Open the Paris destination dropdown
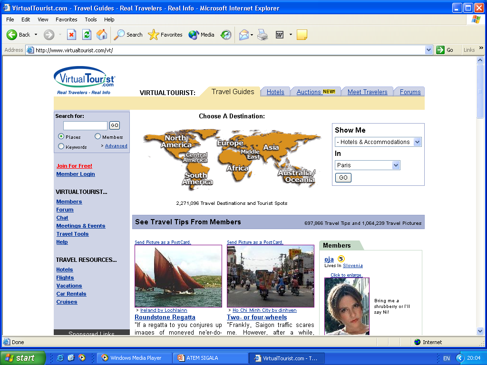 coord(396,165)
